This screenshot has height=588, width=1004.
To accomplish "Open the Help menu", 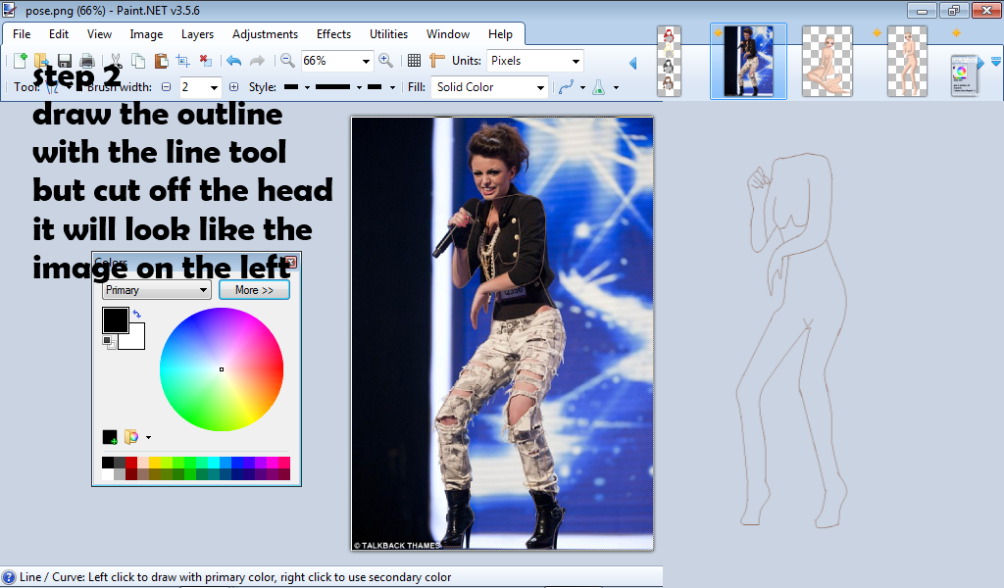I will (x=500, y=34).
